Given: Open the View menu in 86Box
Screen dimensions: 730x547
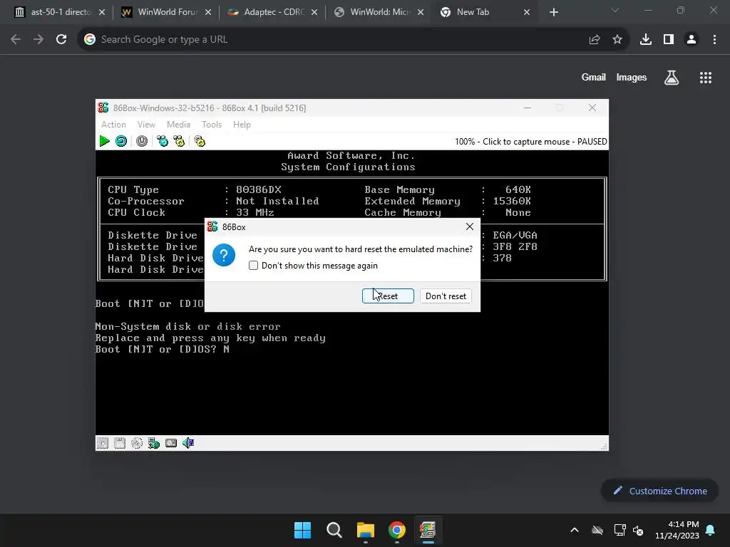Looking at the screenshot, I should [146, 125].
